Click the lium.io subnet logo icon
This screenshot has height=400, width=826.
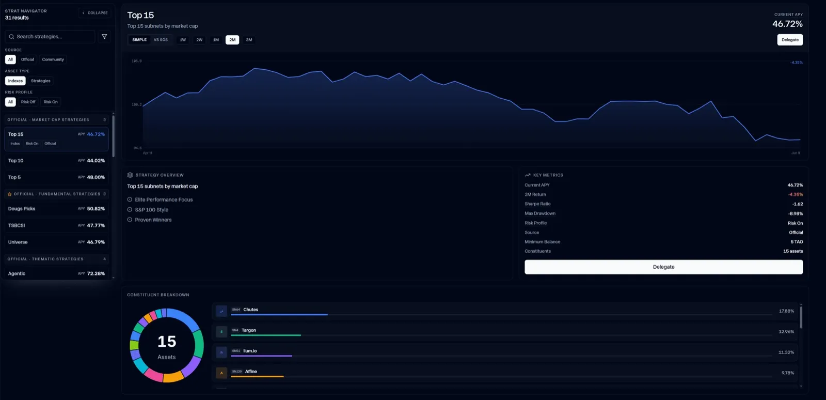[221, 352]
